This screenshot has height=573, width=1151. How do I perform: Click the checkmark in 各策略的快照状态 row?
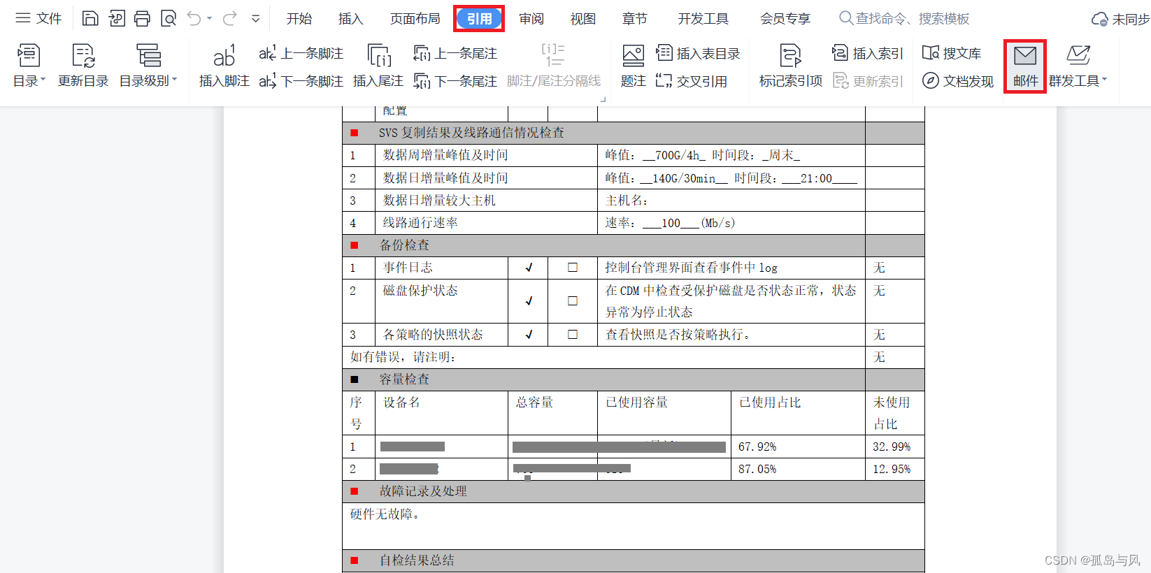click(529, 335)
